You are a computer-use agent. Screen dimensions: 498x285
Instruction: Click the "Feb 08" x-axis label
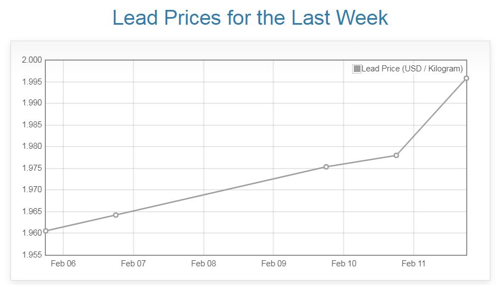click(204, 264)
